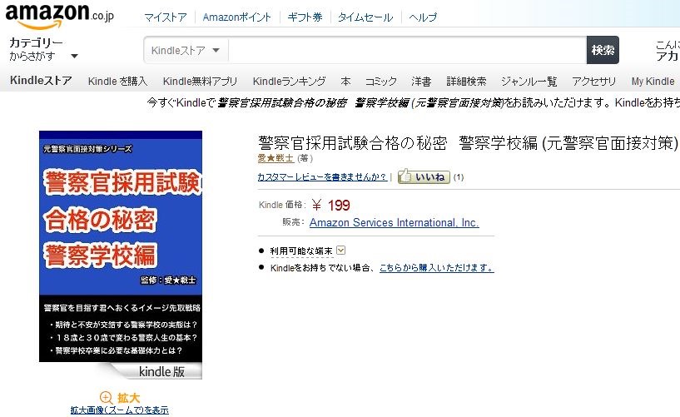Open the Kindleストア search category dropdown
680x417 pixels.
click(x=185, y=50)
